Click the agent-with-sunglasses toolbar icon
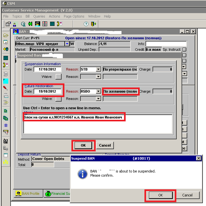 pyautogui.click(x=37, y=24)
